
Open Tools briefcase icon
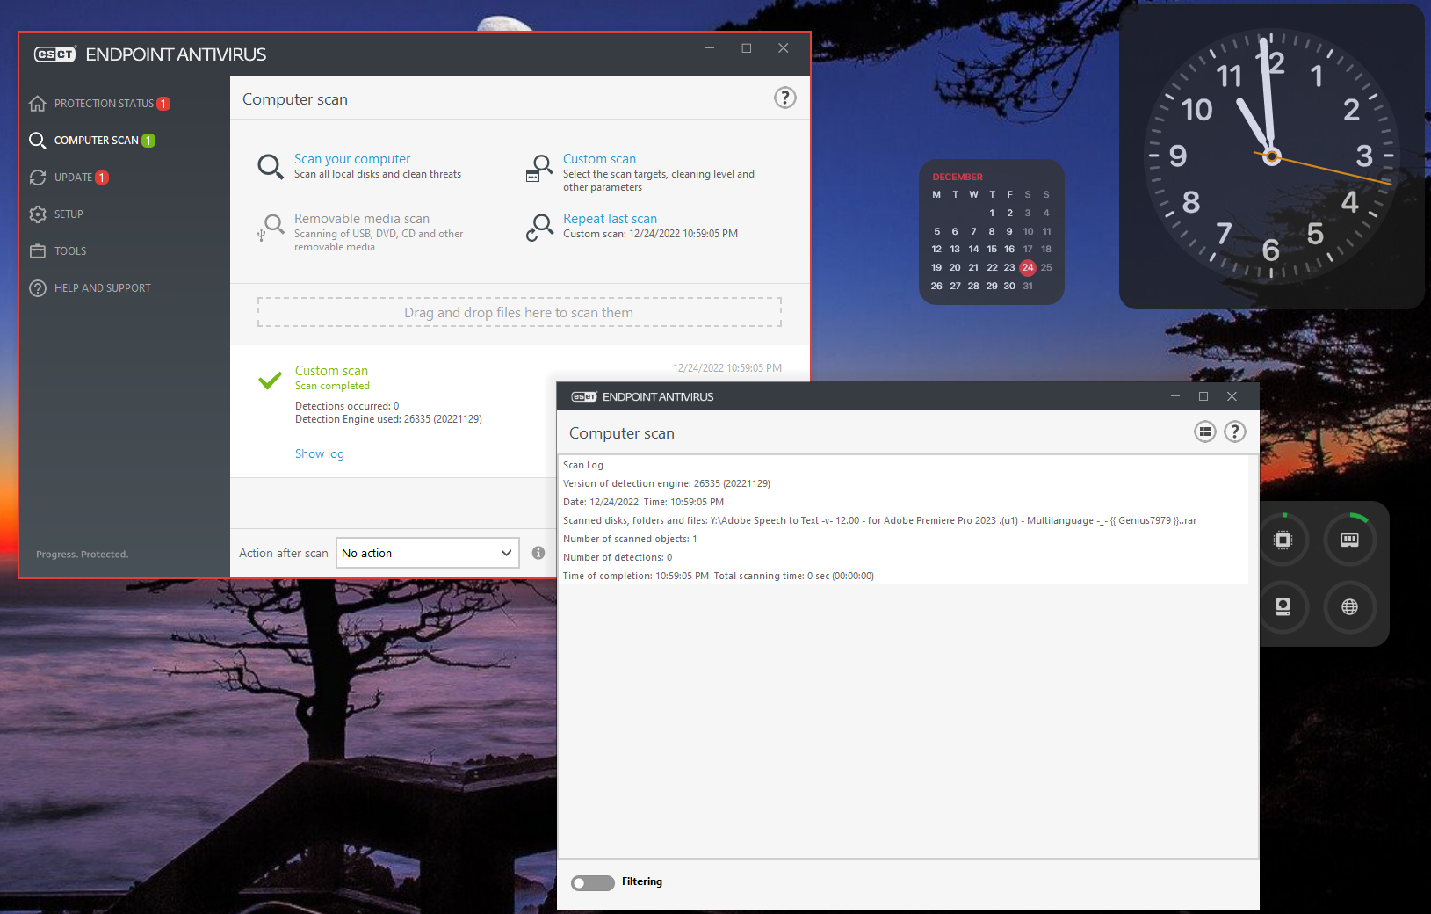(37, 251)
